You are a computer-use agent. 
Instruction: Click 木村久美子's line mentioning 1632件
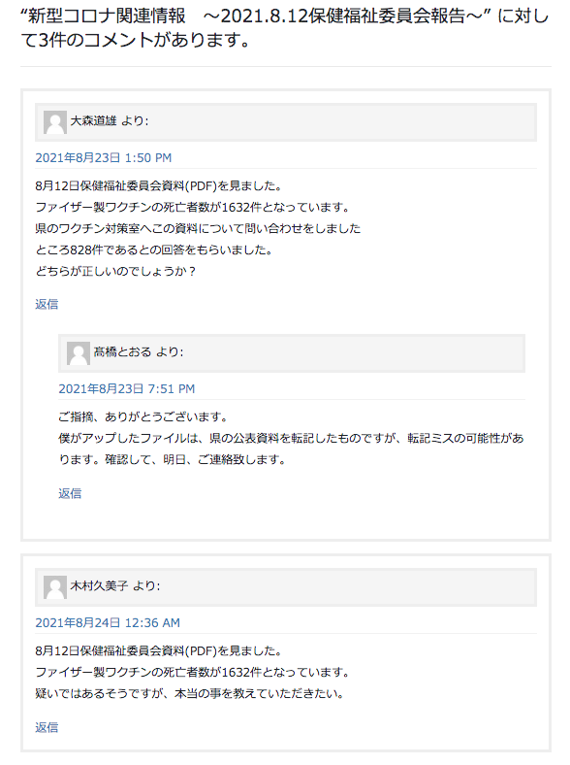tap(193, 673)
